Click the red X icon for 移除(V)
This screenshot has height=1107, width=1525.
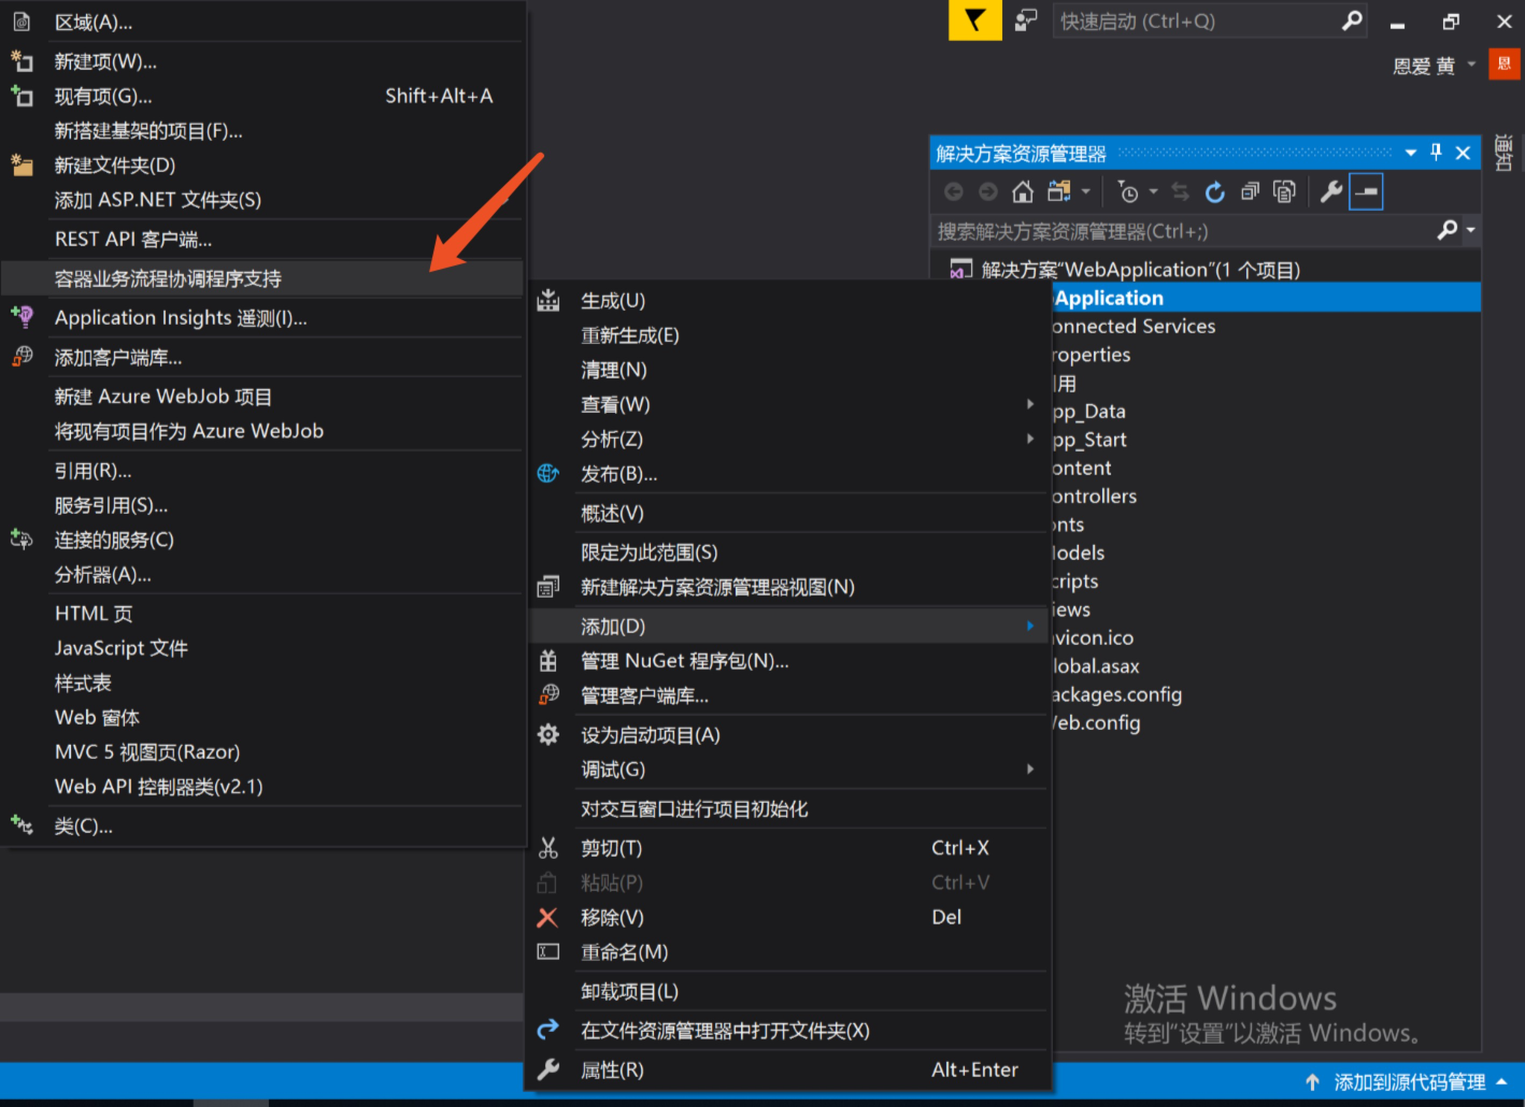tap(547, 917)
